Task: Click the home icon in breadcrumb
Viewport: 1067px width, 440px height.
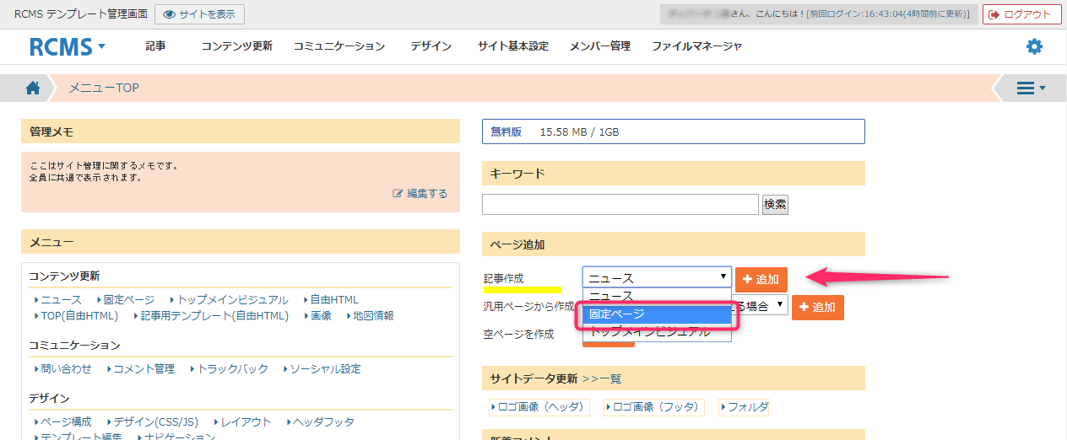Action: click(33, 88)
